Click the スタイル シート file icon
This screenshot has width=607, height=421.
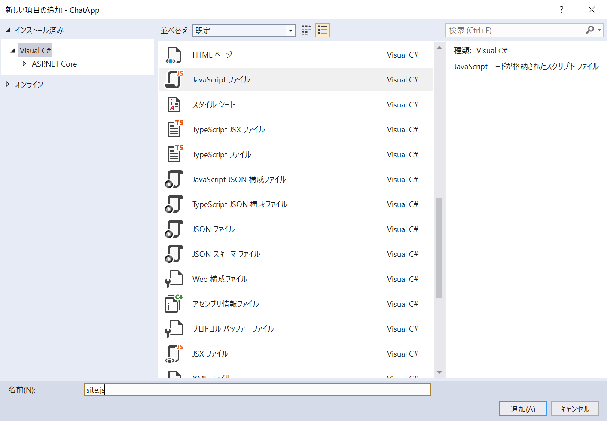click(x=174, y=105)
